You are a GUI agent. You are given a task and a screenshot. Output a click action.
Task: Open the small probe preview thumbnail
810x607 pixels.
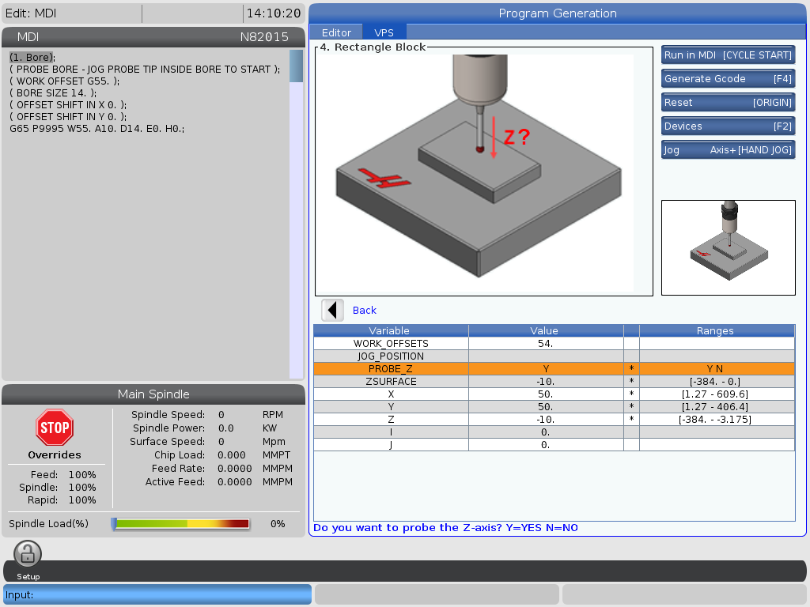(x=729, y=247)
